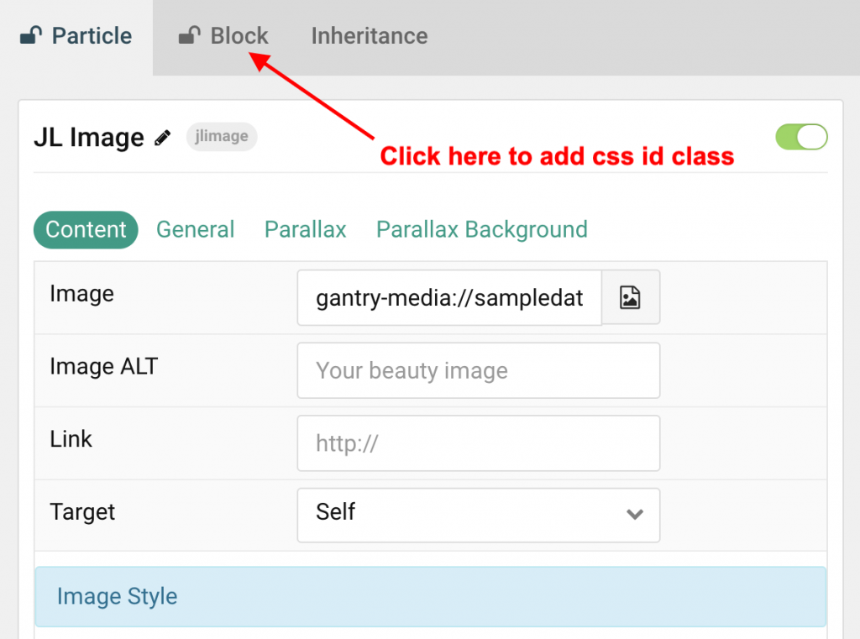
Task: Go to the General settings sub-tab
Action: (x=195, y=230)
